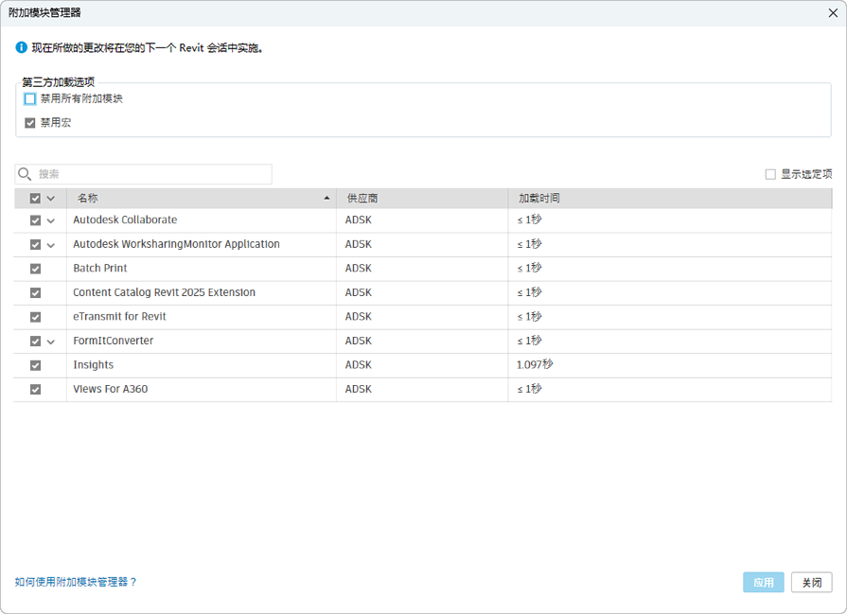
Task: Click the 关闭 button
Action: pyautogui.click(x=811, y=582)
